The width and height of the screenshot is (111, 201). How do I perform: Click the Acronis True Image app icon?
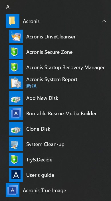pos(13,190)
